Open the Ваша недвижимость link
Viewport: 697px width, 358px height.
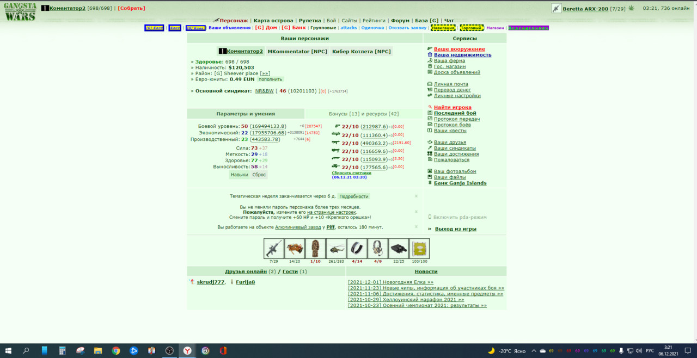462,55
